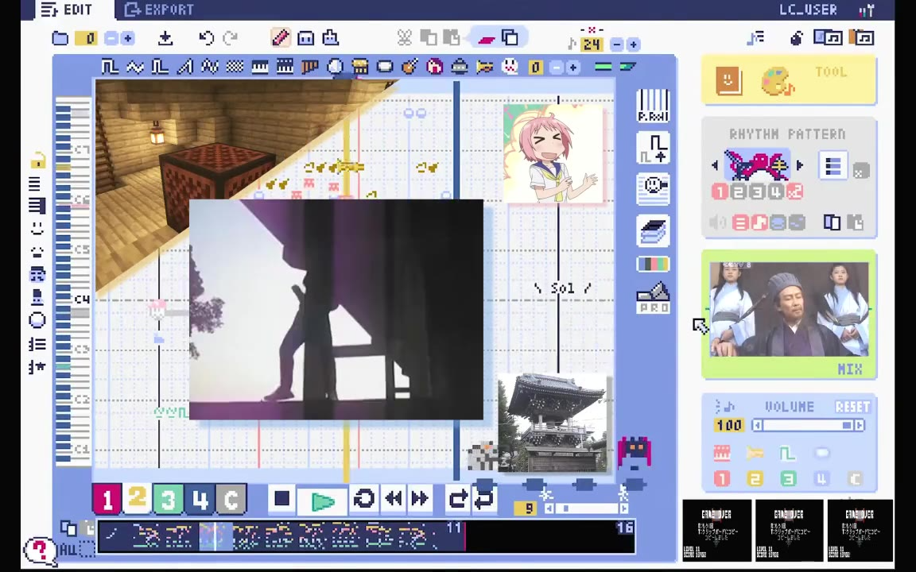
Task: Select the pencil draw tool
Action: tap(280, 38)
